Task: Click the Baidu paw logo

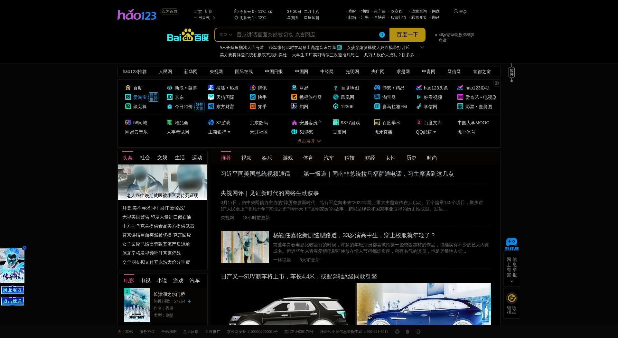Action: (188, 35)
